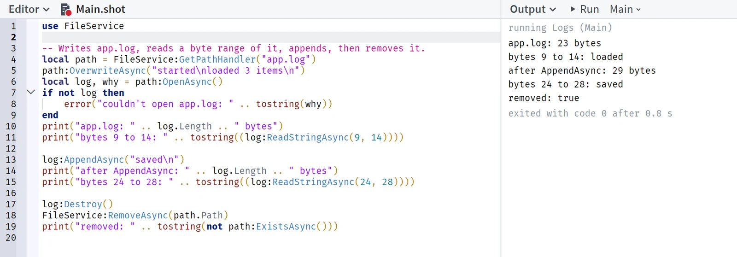Click output line 'app.log: 23 bytes'
The image size is (737, 257).
point(555,43)
